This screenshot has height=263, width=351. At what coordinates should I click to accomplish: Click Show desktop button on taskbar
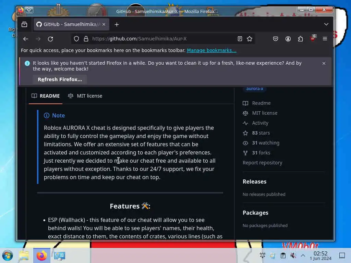click(x=342, y=255)
